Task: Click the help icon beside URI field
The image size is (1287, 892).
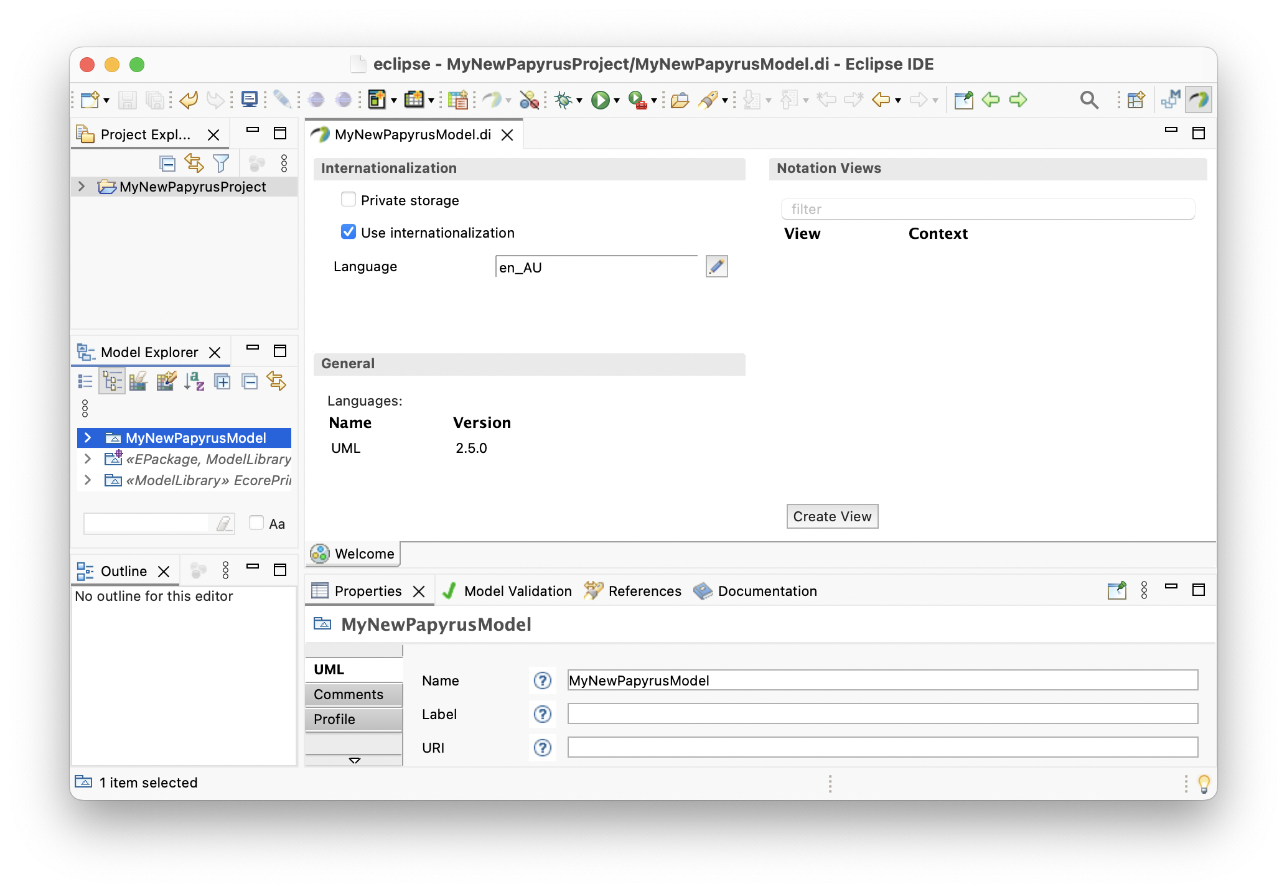Action: 543,748
